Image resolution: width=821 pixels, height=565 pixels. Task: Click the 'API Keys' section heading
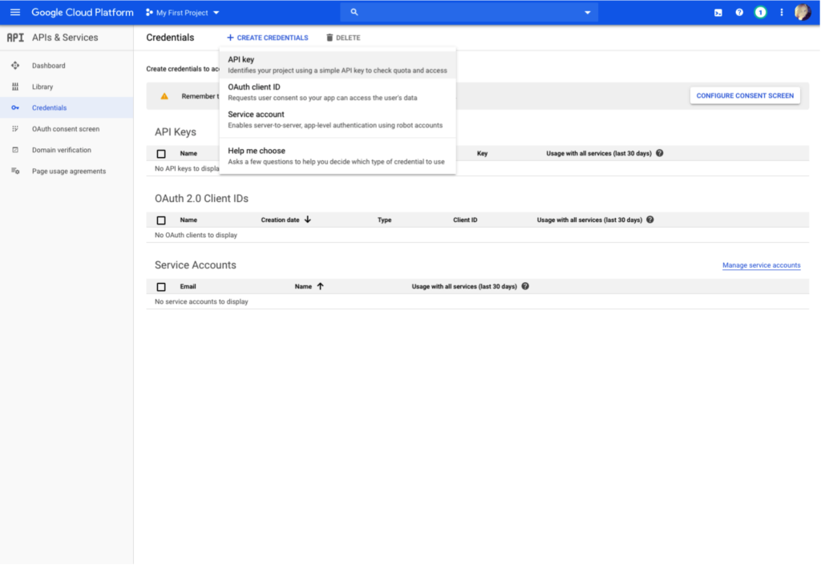point(176,131)
